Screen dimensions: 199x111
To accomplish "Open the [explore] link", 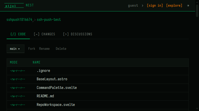I will tap(174, 6).
